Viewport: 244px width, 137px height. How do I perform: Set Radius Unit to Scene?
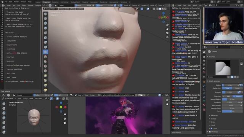click(x=238, y=88)
